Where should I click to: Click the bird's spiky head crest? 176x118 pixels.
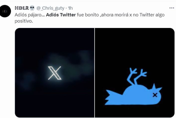(156, 88)
